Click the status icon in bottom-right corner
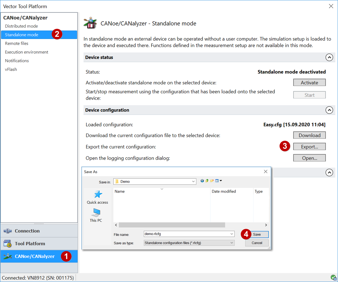The width and height of the screenshot is (338, 282). pos(333,278)
